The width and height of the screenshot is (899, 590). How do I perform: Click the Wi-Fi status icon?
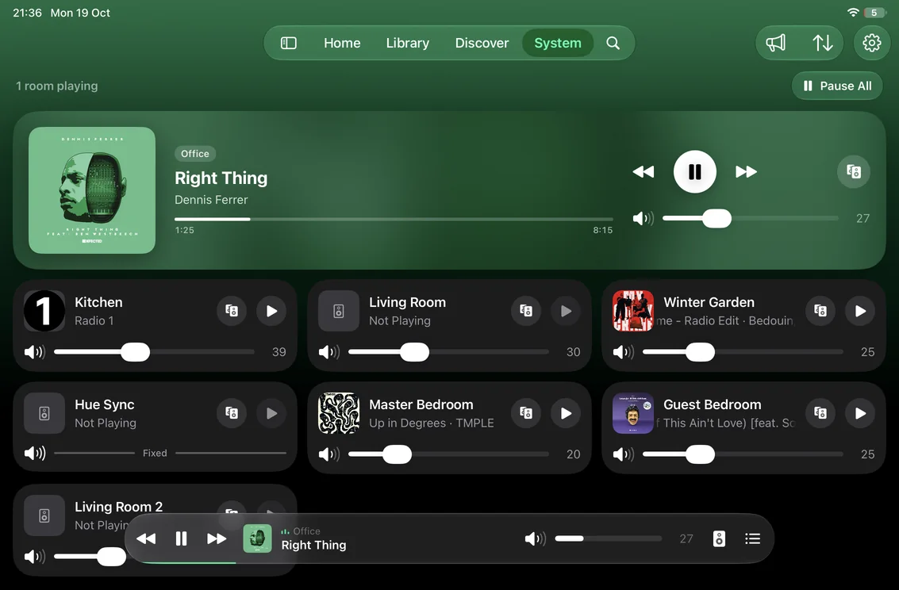(853, 12)
